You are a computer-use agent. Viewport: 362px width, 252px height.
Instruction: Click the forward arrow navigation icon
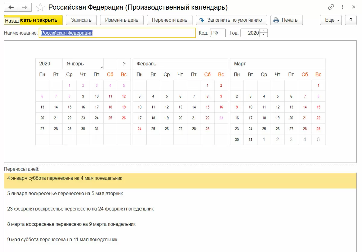pos(25,7)
